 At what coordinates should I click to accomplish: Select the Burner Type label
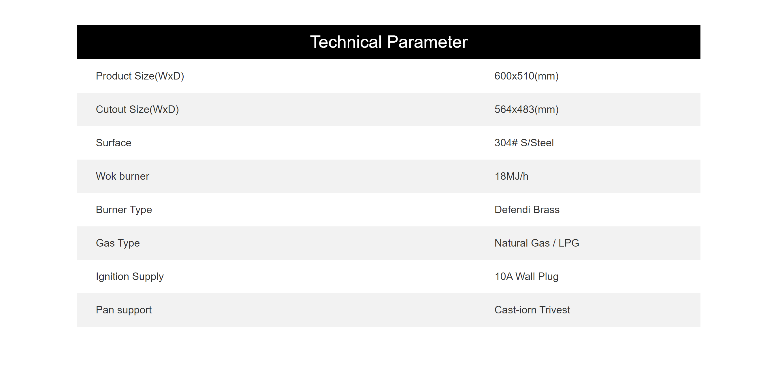point(124,210)
